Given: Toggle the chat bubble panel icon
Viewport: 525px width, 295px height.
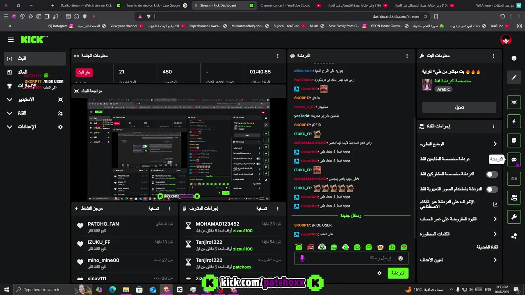Looking at the screenshot, I should [514, 159].
